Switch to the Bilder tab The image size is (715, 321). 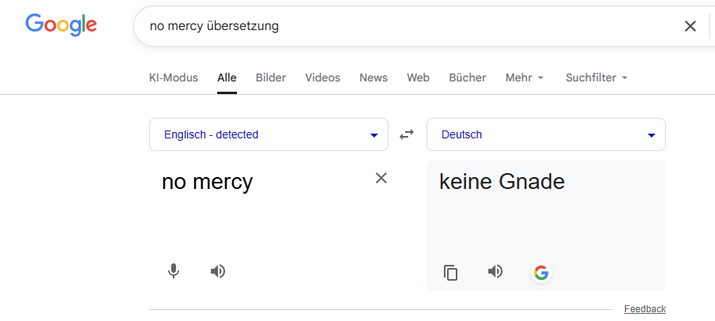(270, 77)
